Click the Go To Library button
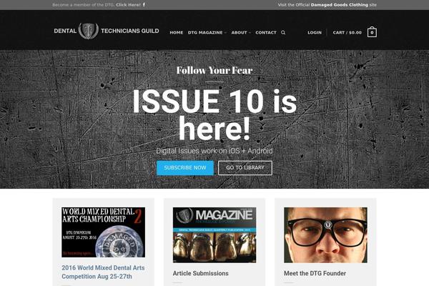Screen dimensions: 429x286 [245, 168]
